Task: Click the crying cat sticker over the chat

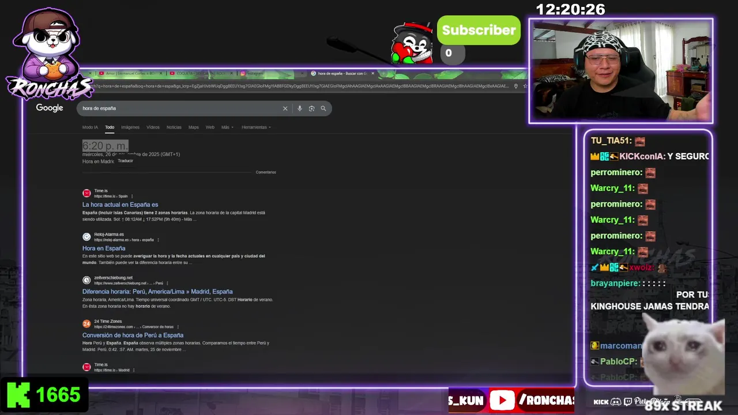Action: coord(683,353)
